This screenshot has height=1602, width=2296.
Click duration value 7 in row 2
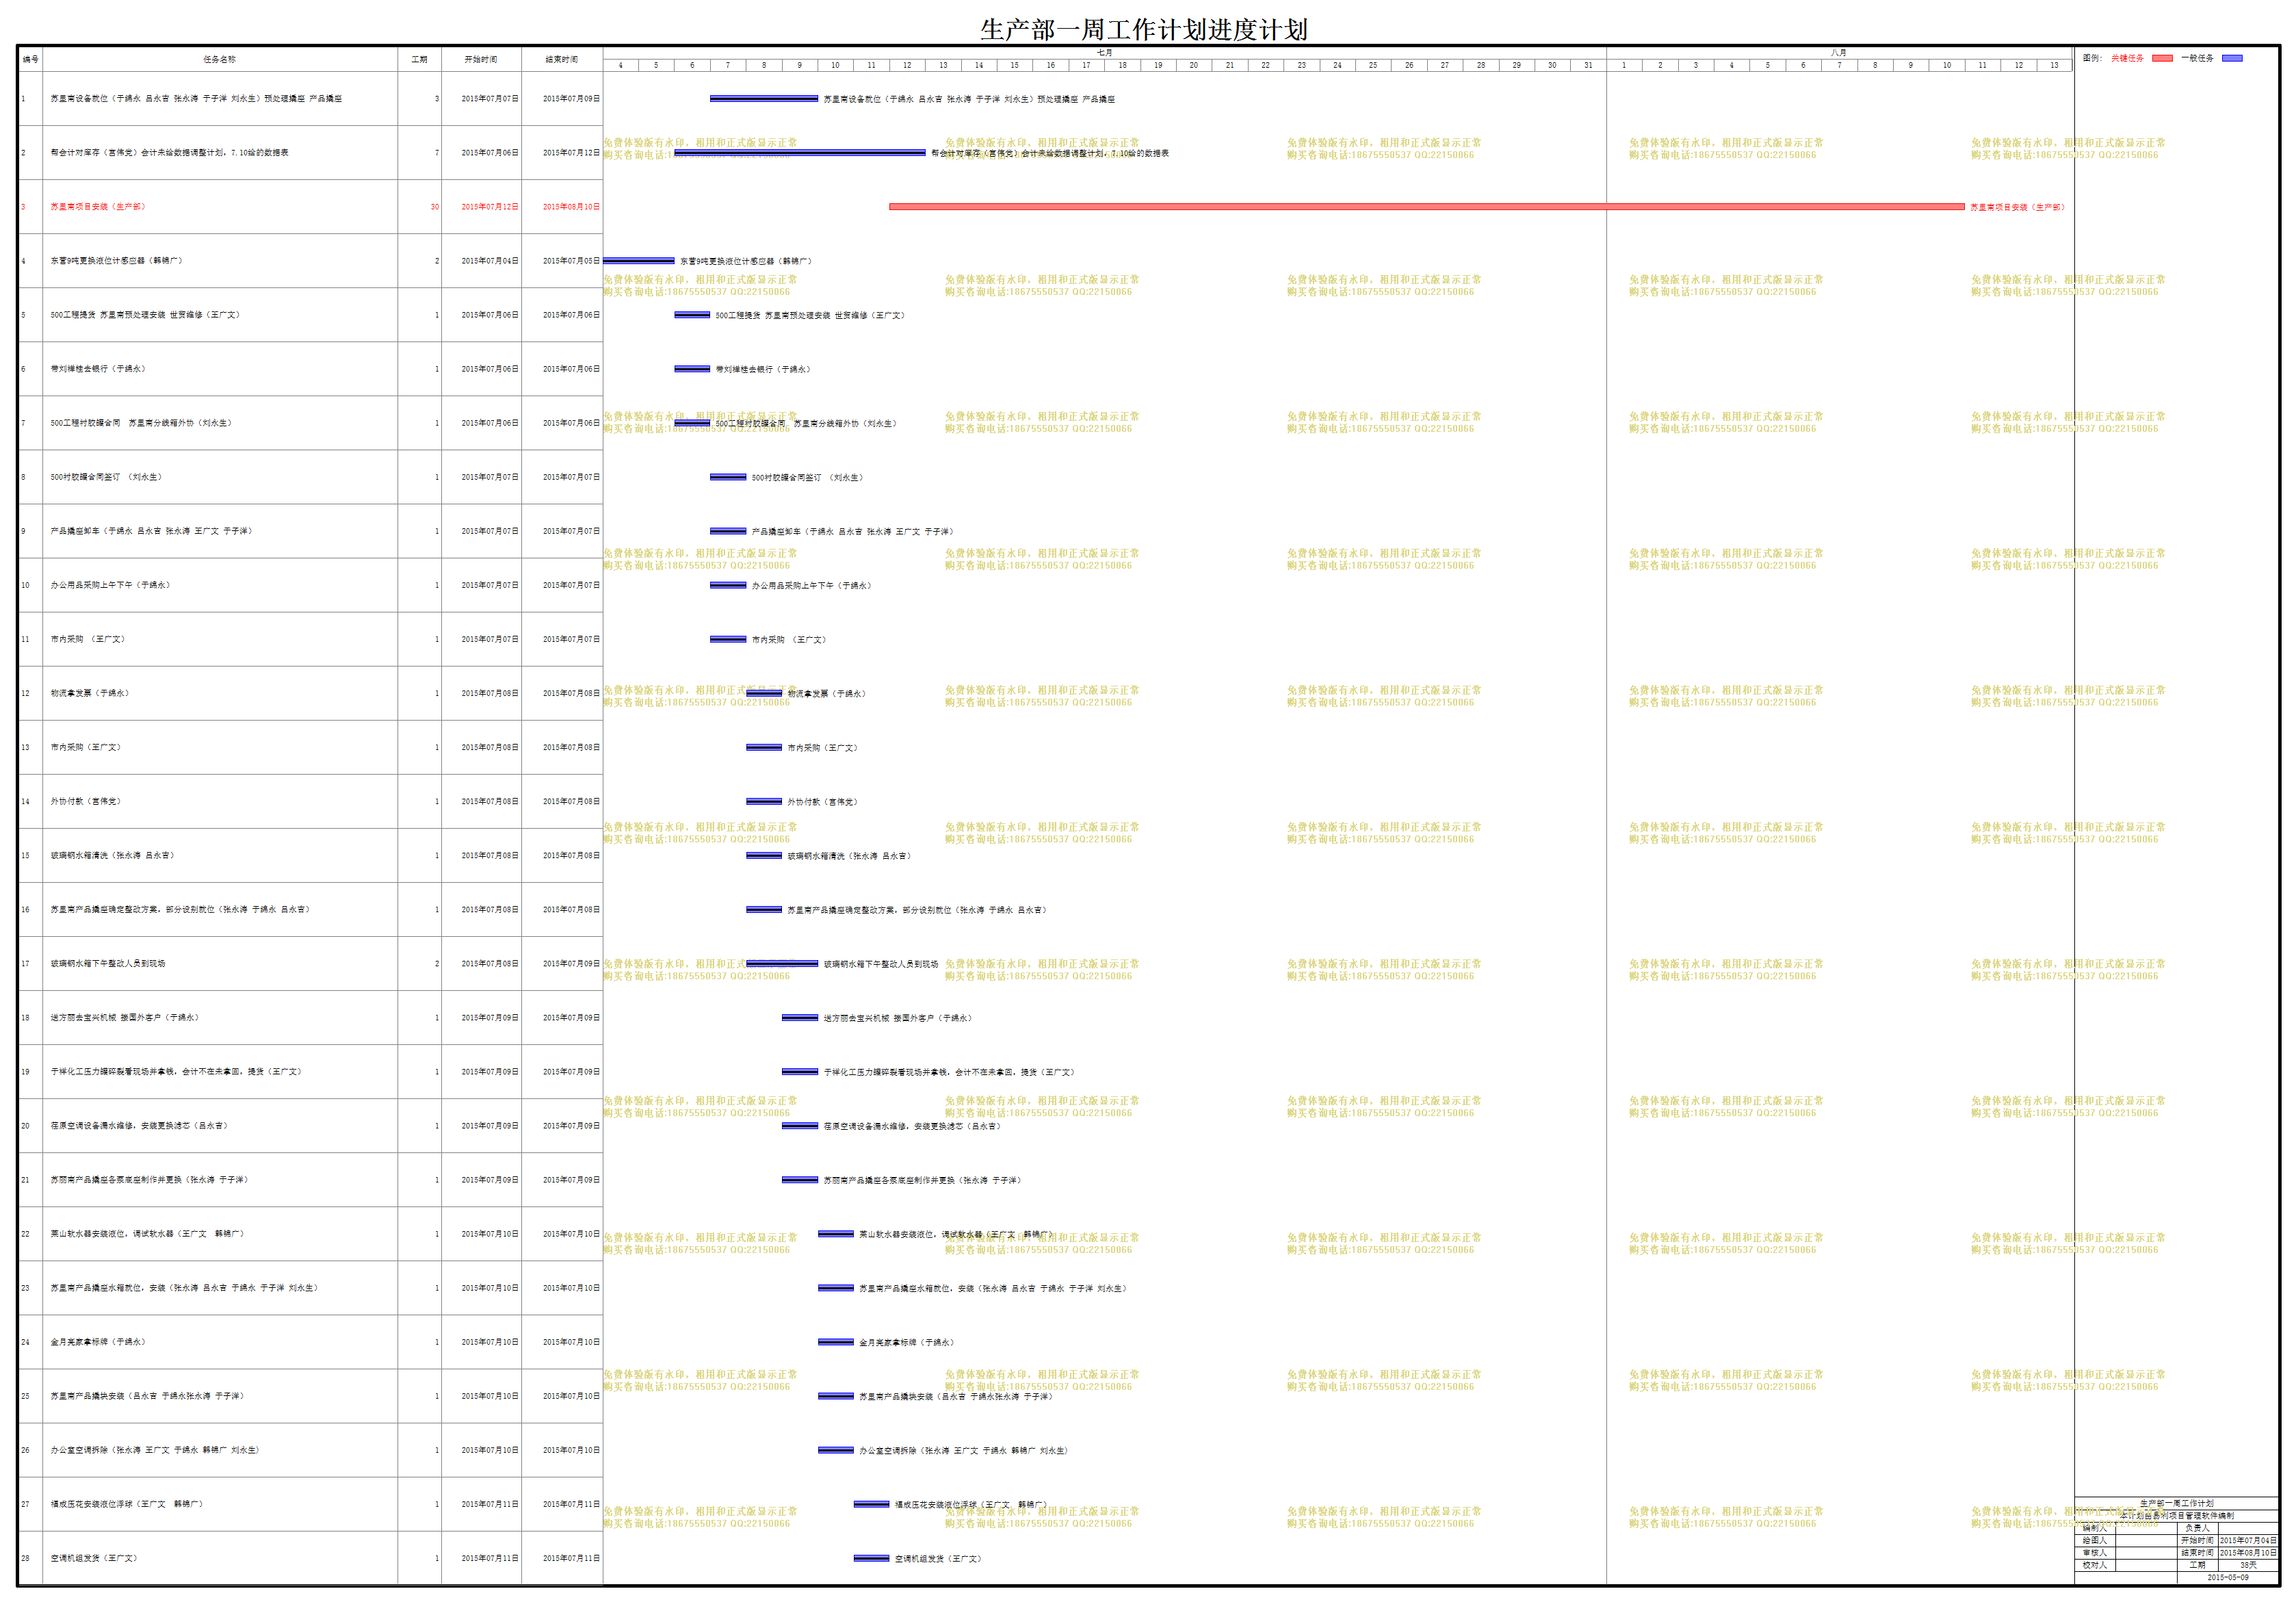(x=437, y=153)
